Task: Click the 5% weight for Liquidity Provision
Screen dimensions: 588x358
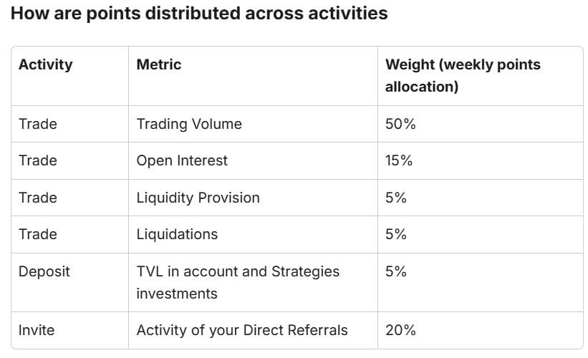Action: pos(396,198)
